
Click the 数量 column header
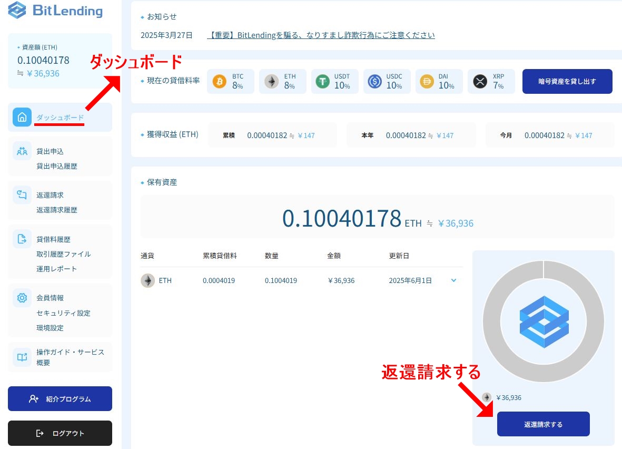[x=271, y=256]
